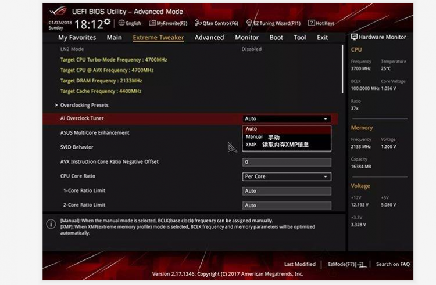Viewport: 436px width, 285px height.
Task: Click the Target CPU Turbo-Mode Frequency text
Action: [113, 60]
